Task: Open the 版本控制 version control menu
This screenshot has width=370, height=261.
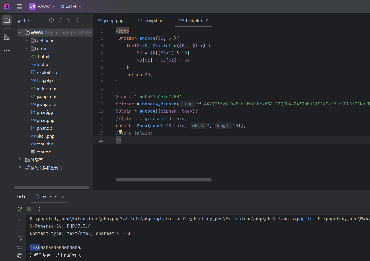Action: 71,7
